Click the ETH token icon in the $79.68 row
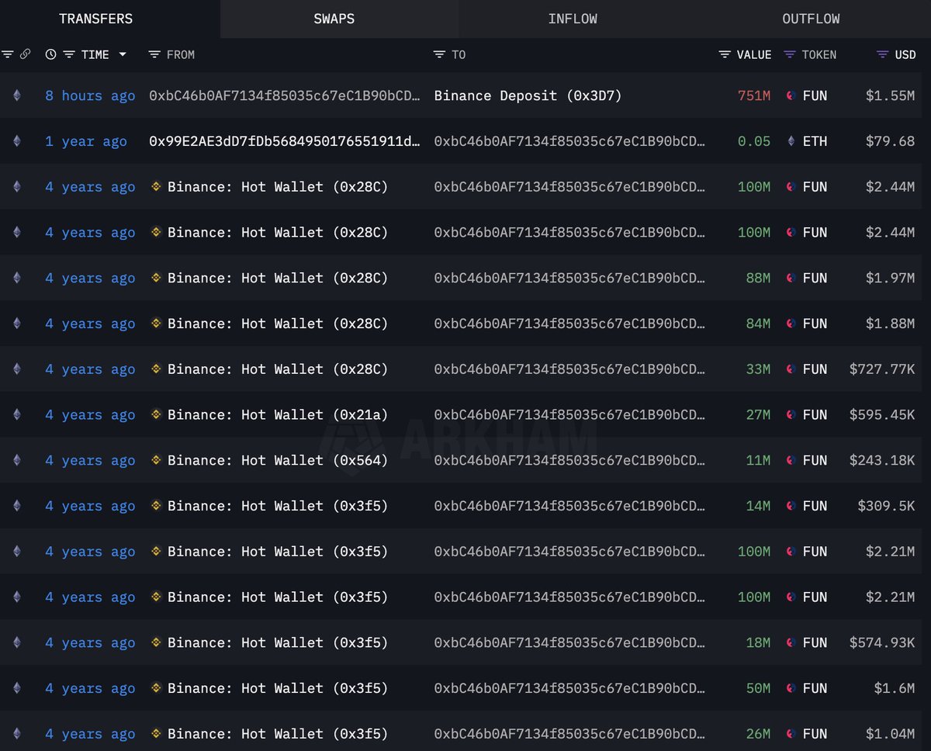Viewport: 931px width, 751px height. tap(791, 141)
